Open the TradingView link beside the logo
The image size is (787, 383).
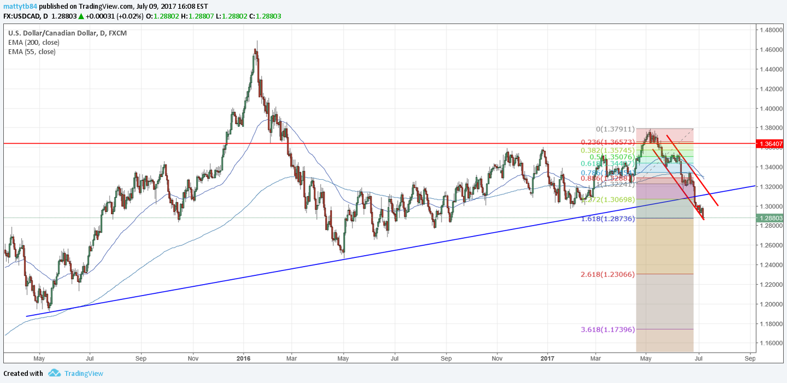tap(84, 374)
